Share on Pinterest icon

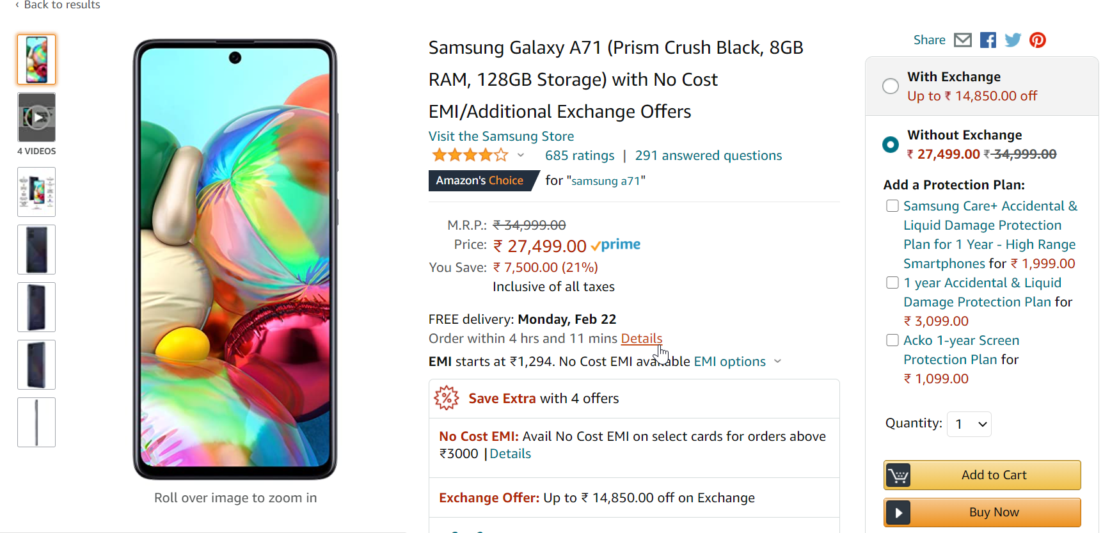coord(1038,40)
